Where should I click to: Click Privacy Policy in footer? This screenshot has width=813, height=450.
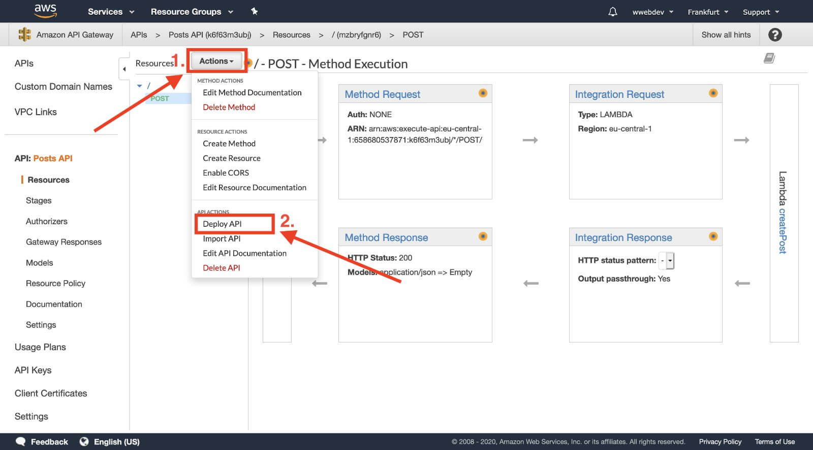pos(720,441)
